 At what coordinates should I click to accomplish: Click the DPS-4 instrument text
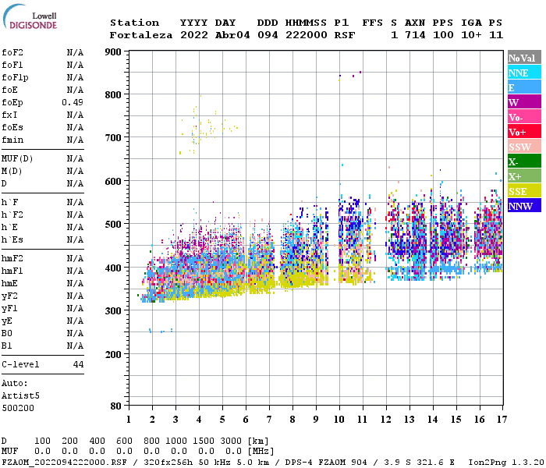pos(299,463)
